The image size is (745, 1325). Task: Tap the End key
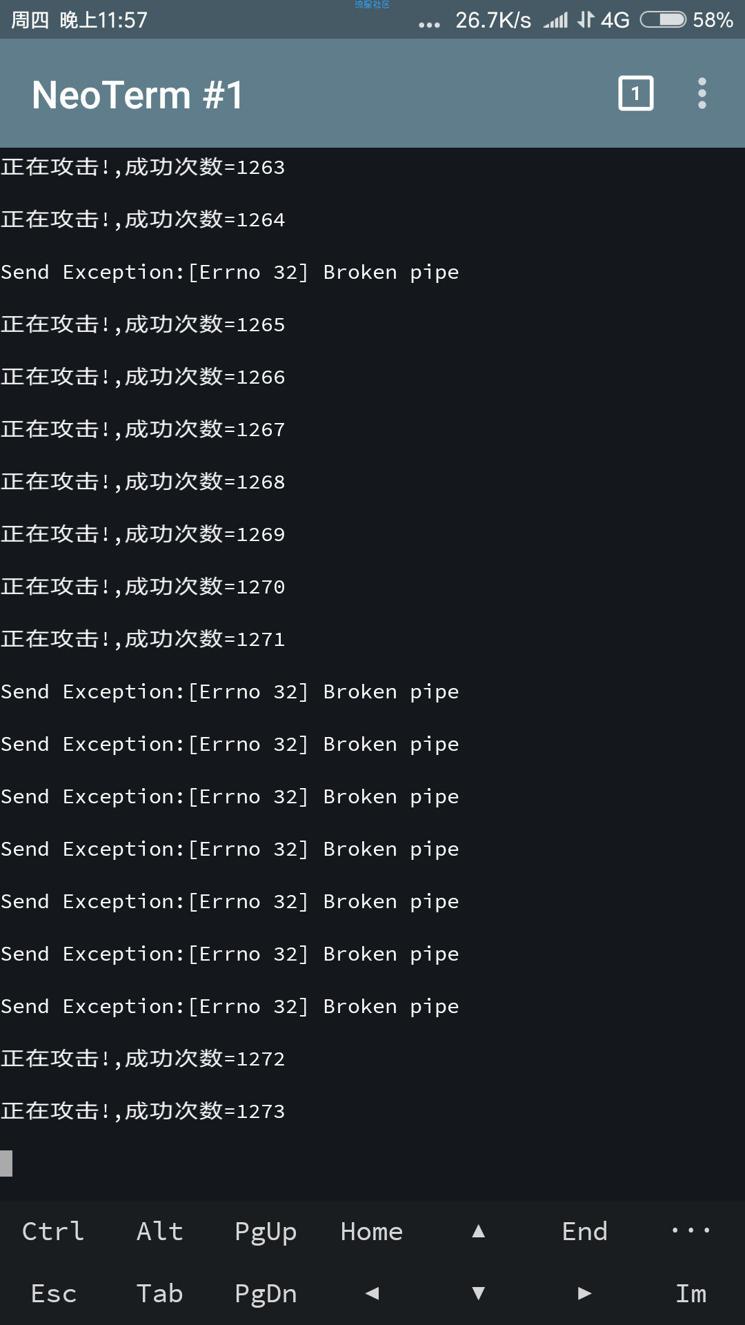click(585, 1231)
